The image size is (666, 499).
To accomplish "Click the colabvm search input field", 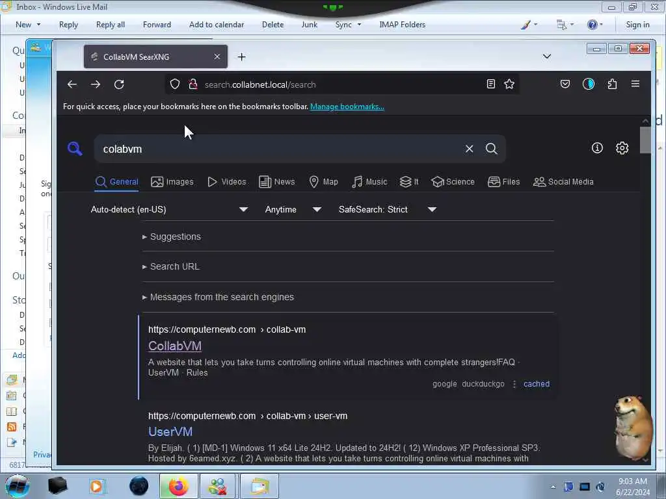I will click(280, 149).
